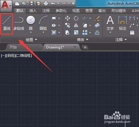Click the Offset tool icon
This screenshot has width=139, height=127.
(x=97, y=33)
